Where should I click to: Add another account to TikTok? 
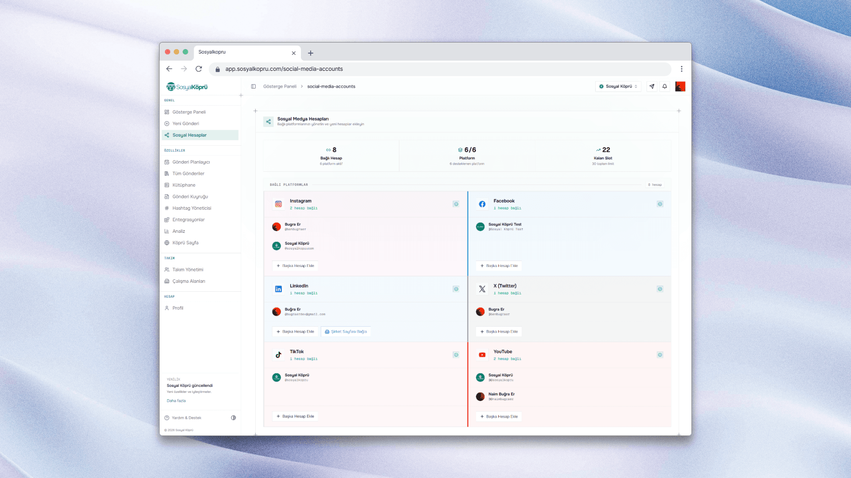point(295,416)
